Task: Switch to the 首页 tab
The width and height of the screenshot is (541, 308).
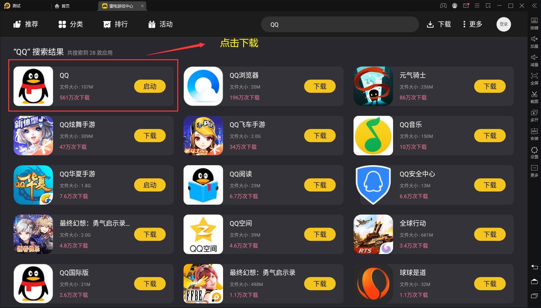Action: 62,6
